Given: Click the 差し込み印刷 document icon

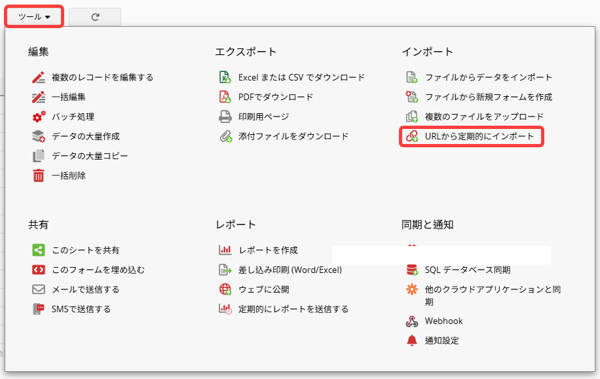Looking at the screenshot, I should point(225,270).
